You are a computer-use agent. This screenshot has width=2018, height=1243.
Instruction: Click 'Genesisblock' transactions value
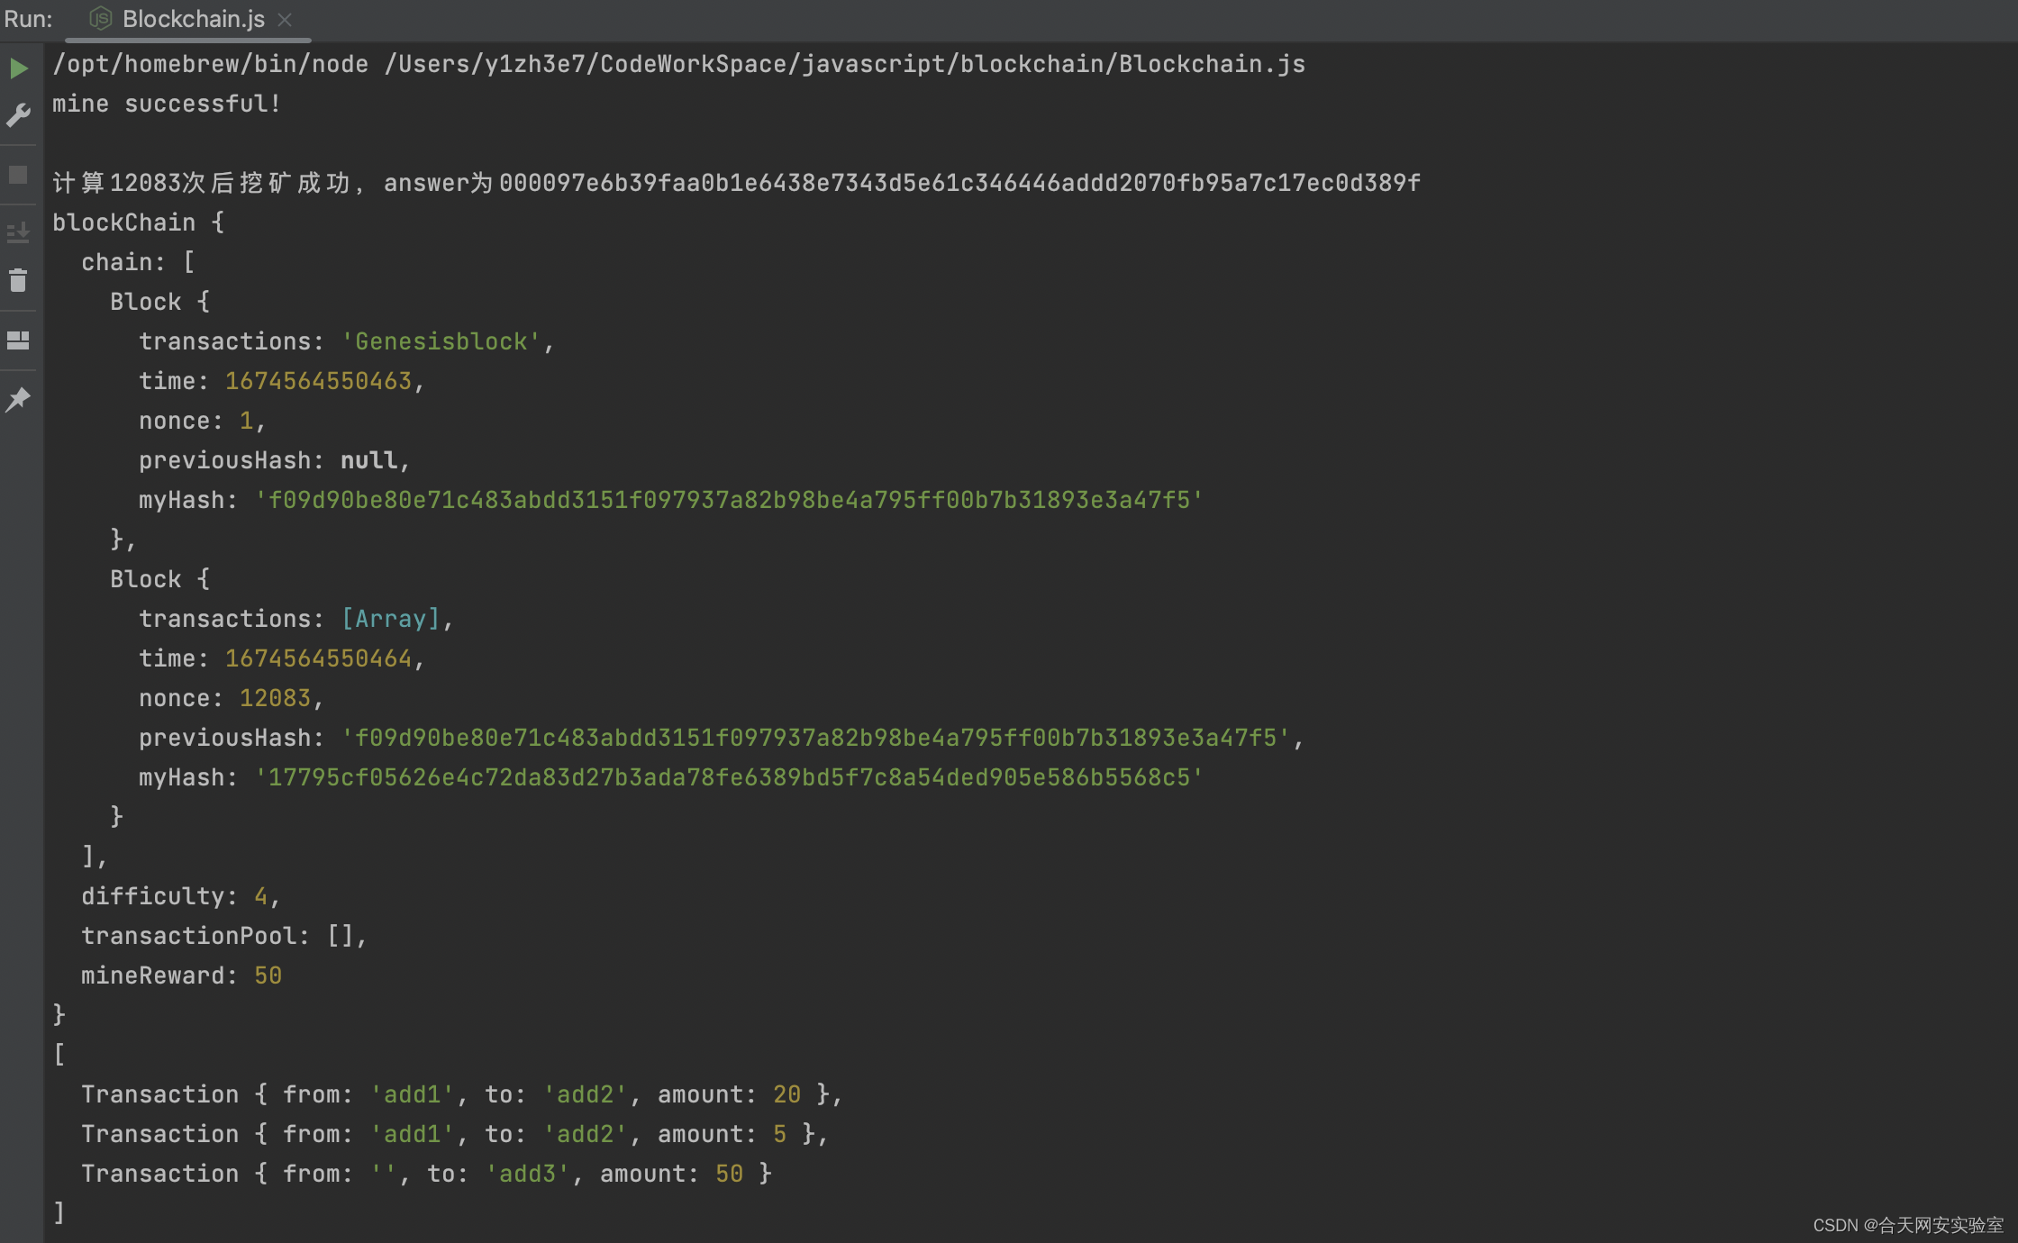coord(441,341)
